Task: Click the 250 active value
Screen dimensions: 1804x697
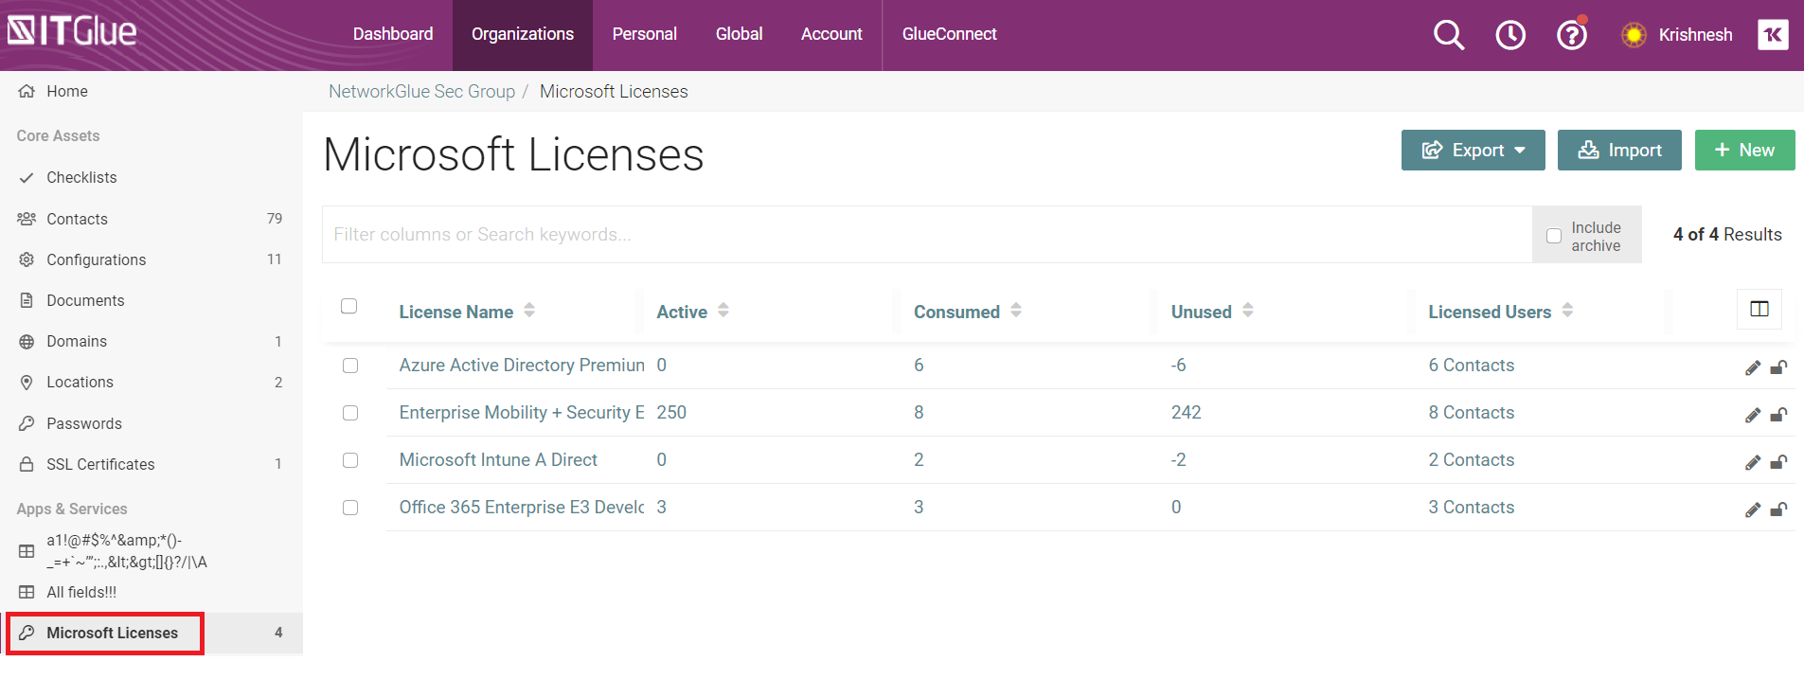Action: pos(671,413)
